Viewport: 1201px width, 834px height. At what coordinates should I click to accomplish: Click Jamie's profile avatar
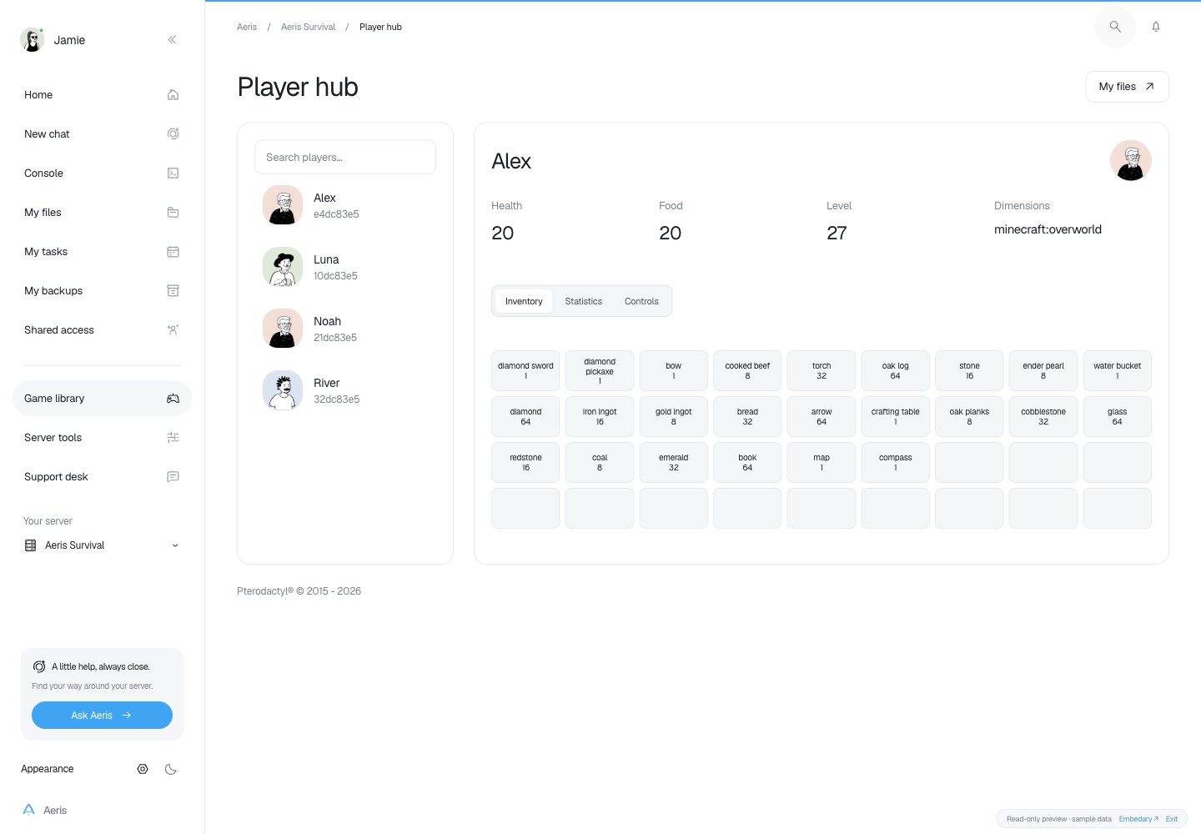tap(32, 39)
